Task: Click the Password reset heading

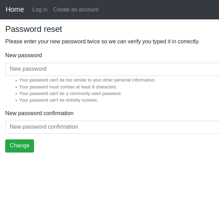Action: click(34, 29)
